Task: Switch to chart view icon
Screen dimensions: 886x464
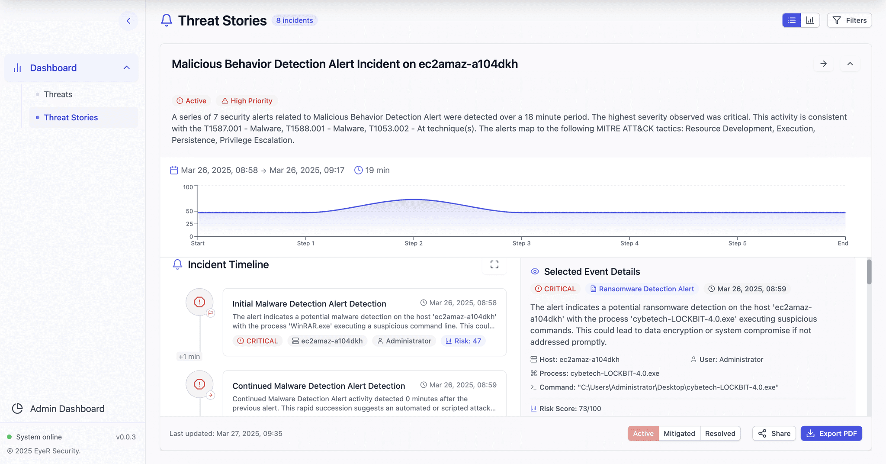Action: click(810, 20)
